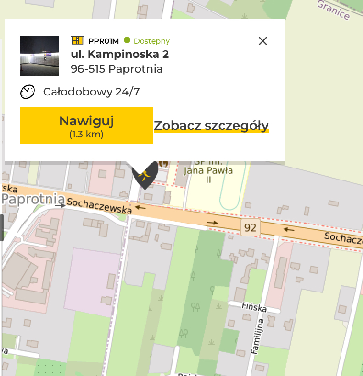Click the Fińska street label
Viewport: 363px width, 376px height.
(254, 307)
